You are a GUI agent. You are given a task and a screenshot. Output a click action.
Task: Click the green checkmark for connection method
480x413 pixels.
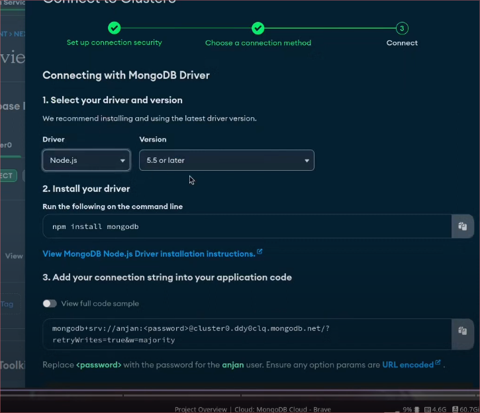tap(258, 28)
